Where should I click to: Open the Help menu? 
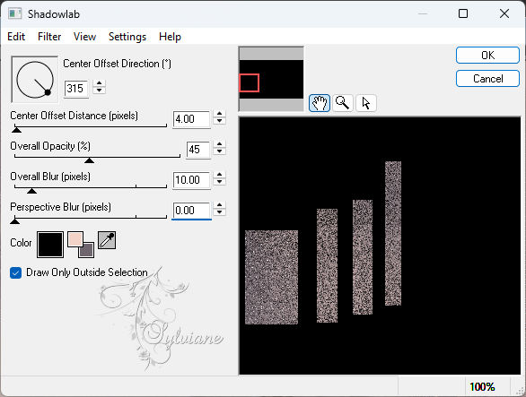point(170,37)
